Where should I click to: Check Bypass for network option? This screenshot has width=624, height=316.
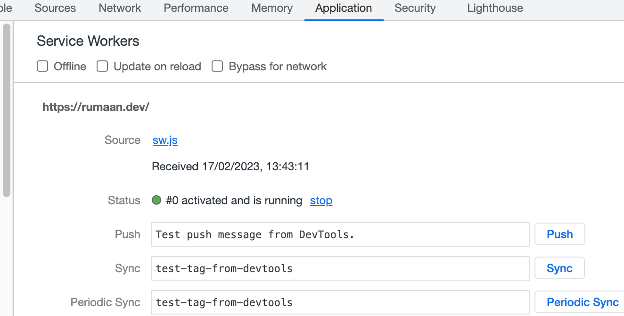tap(217, 67)
